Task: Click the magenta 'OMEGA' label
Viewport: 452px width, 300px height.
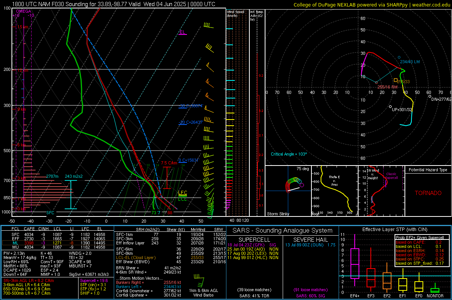Action: 23,11
